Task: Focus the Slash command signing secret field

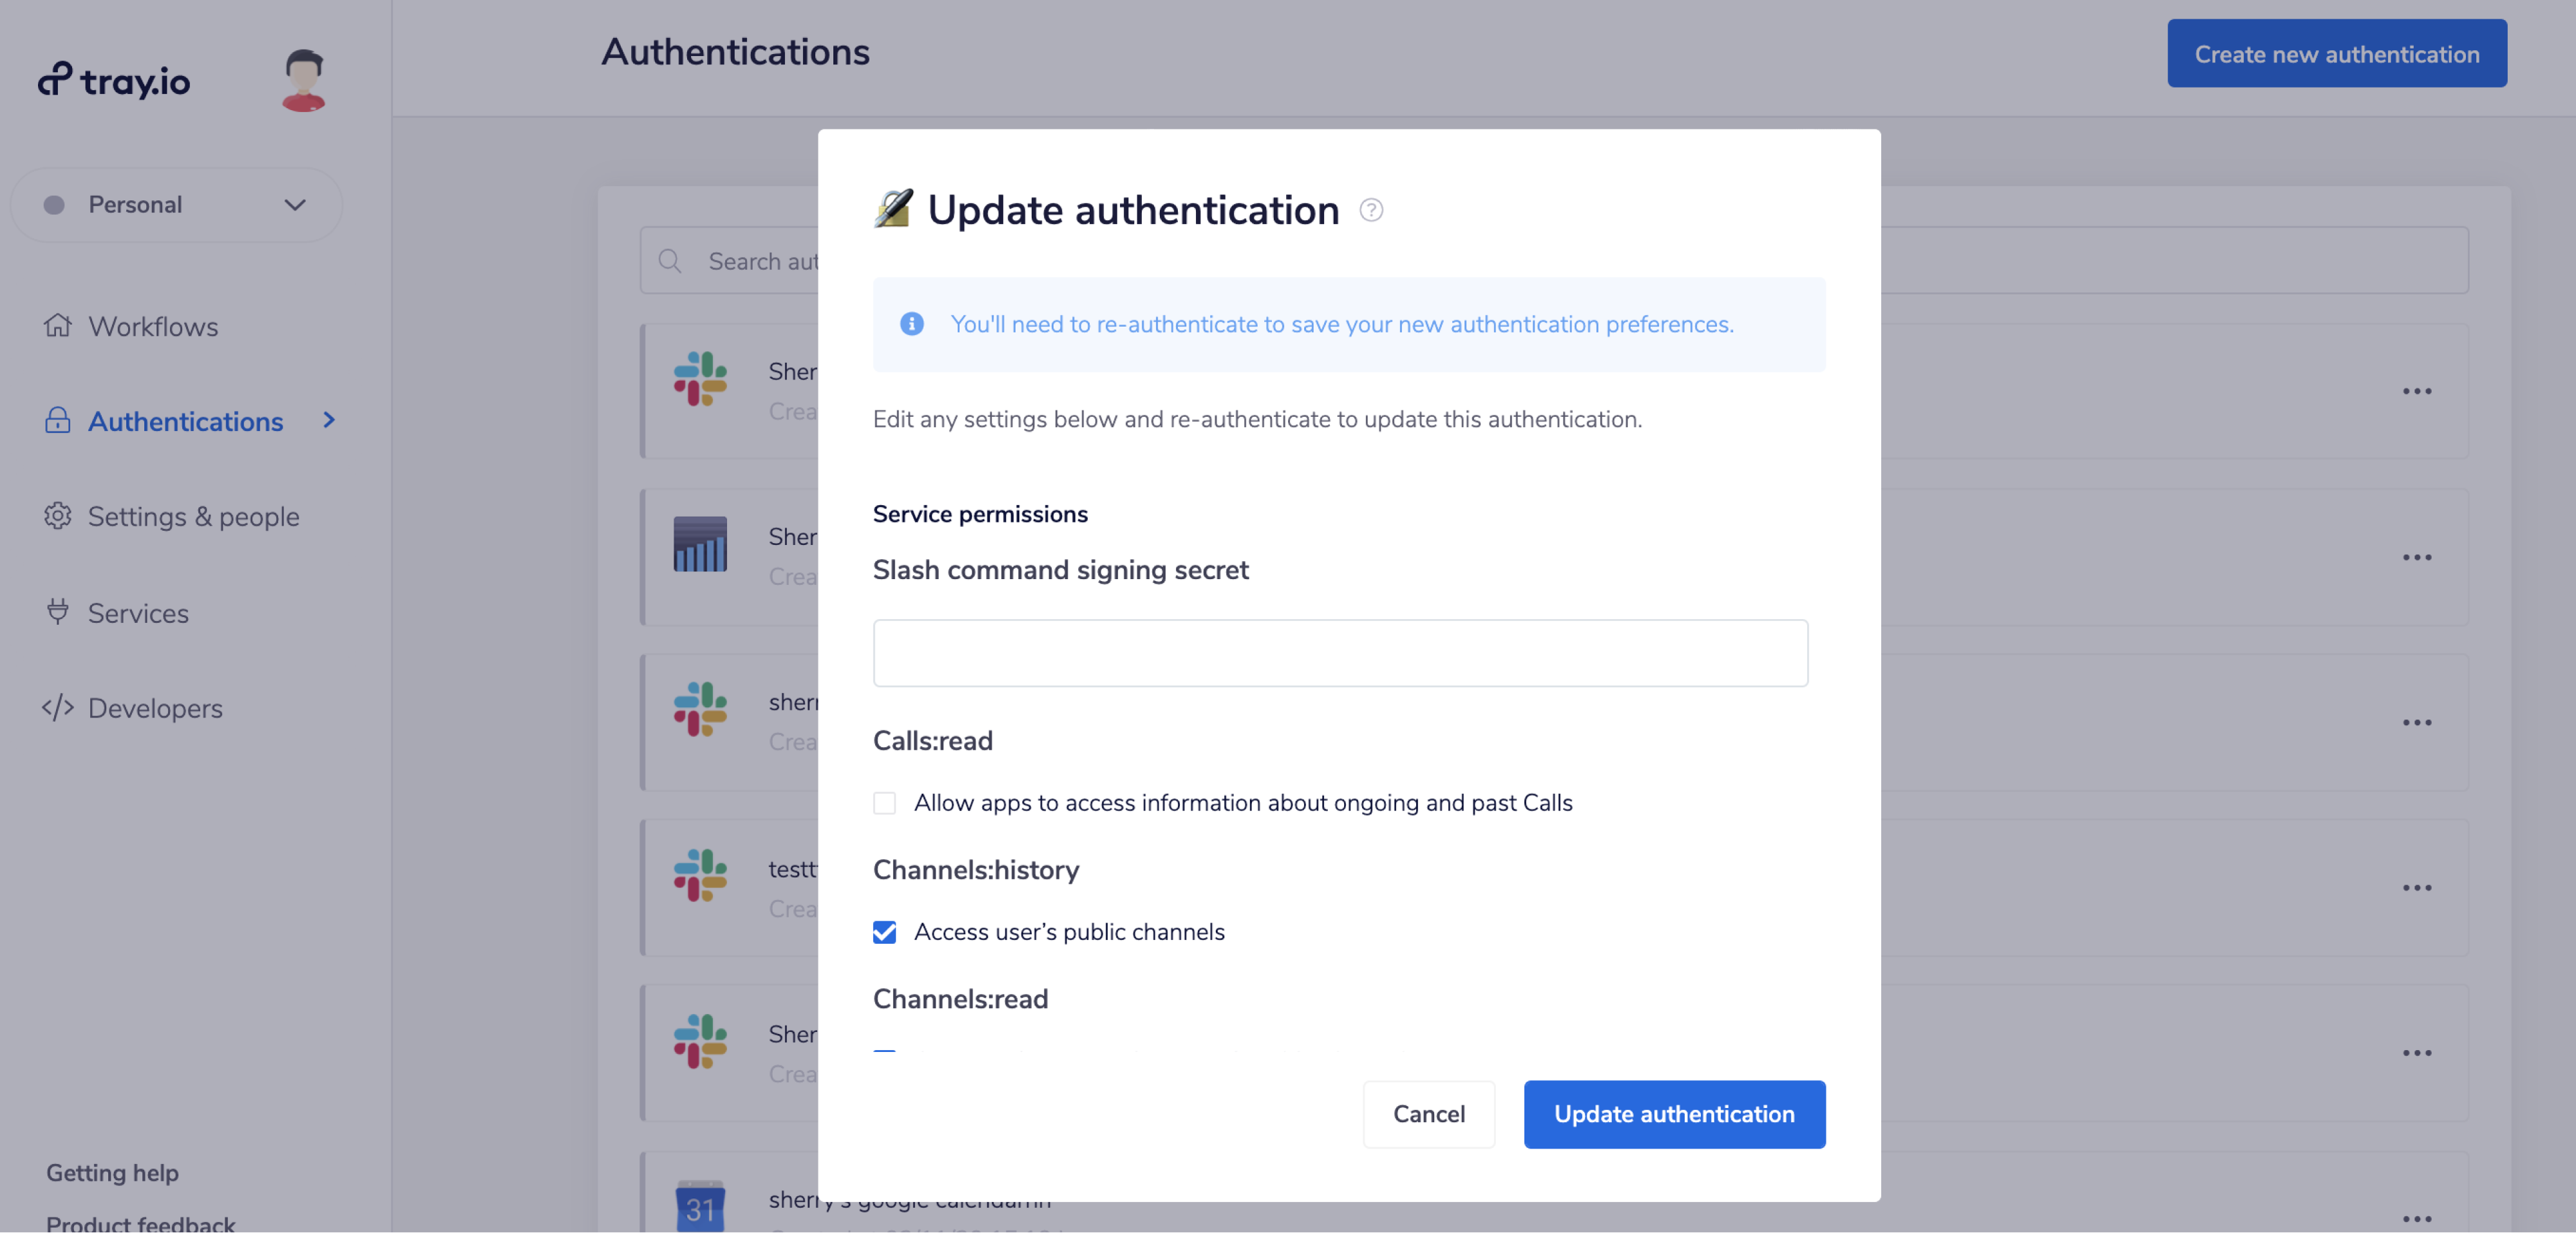Action: 1339,653
